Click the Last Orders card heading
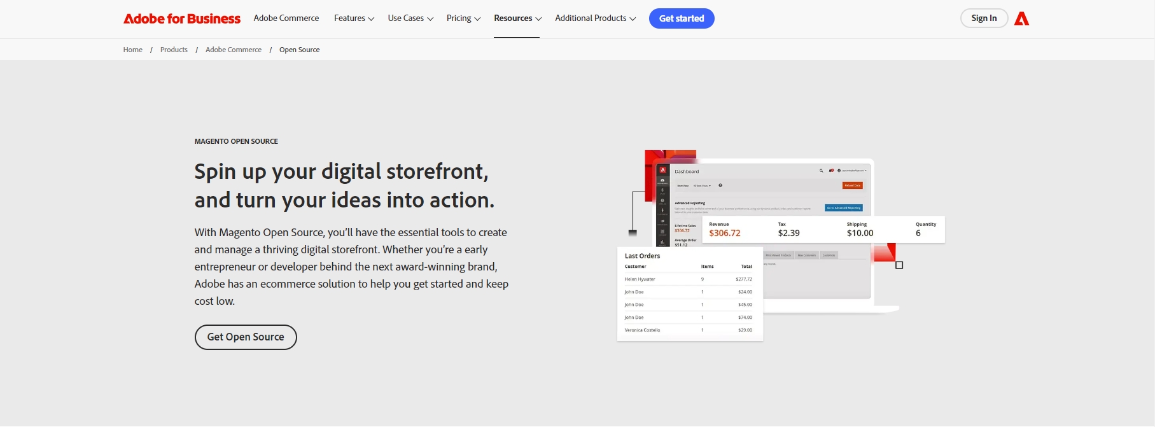The image size is (1155, 427). pos(642,256)
